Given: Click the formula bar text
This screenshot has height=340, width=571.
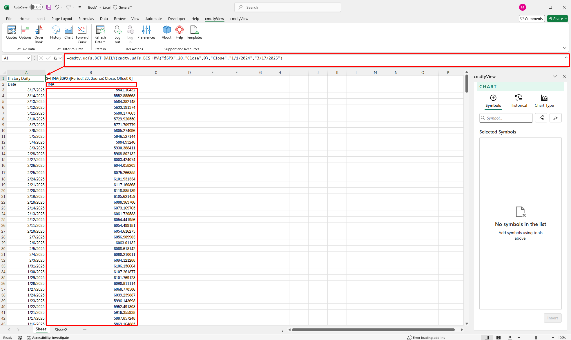Looking at the screenshot, I should point(174,58).
